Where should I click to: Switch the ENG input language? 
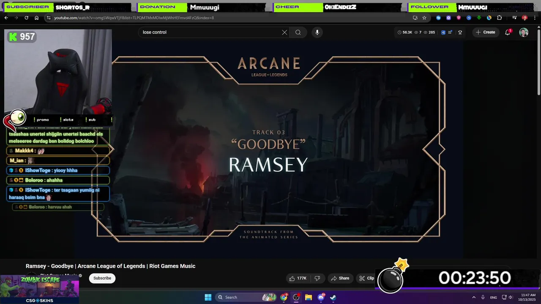tap(494, 297)
